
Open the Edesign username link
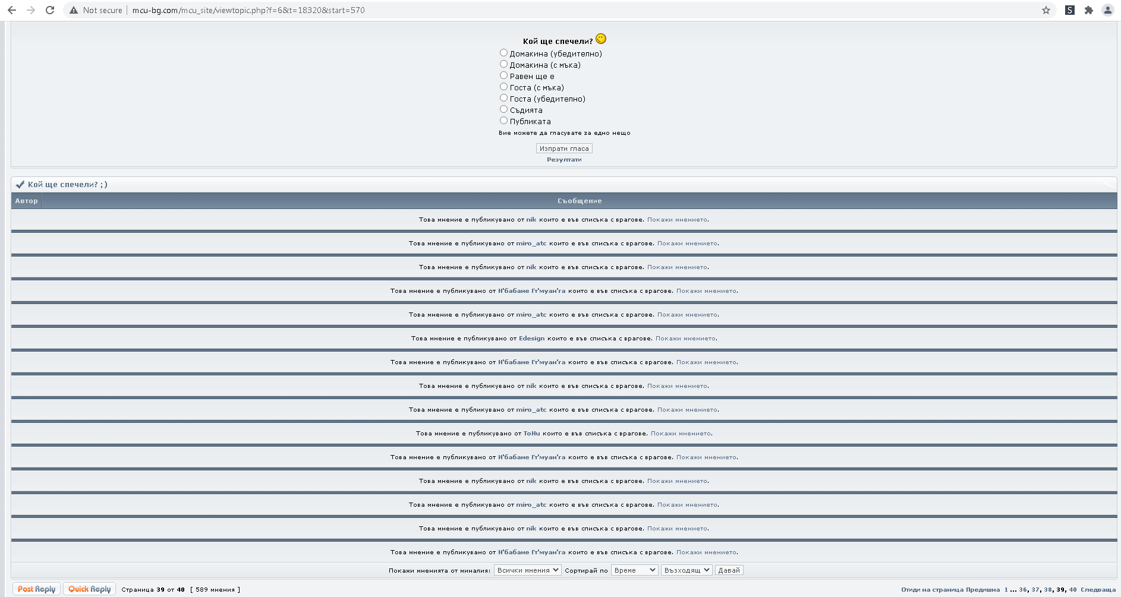tap(531, 339)
